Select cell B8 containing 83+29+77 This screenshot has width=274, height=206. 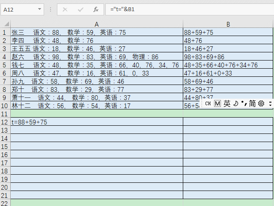[228, 90]
